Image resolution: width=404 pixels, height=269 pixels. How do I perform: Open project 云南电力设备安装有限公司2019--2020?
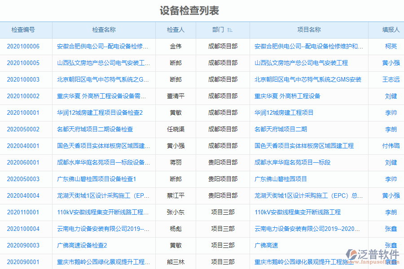click(x=306, y=229)
